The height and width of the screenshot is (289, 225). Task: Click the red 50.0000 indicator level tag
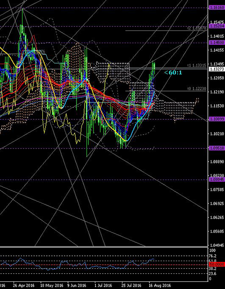point(217,264)
